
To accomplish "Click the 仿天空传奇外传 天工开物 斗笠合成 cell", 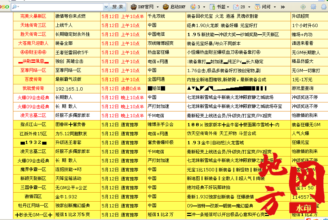I will pyautogui.click(x=222, y=133).
